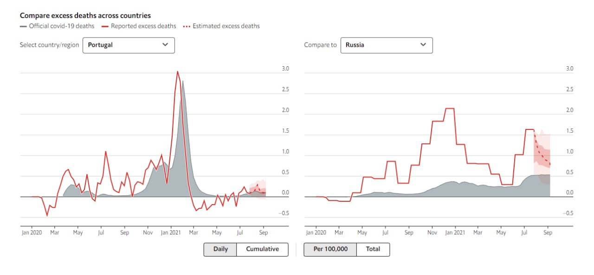This screenshot has height=275, width=594.
Task: Open the Russia compare-to dropdown
Action: point(386,45)
